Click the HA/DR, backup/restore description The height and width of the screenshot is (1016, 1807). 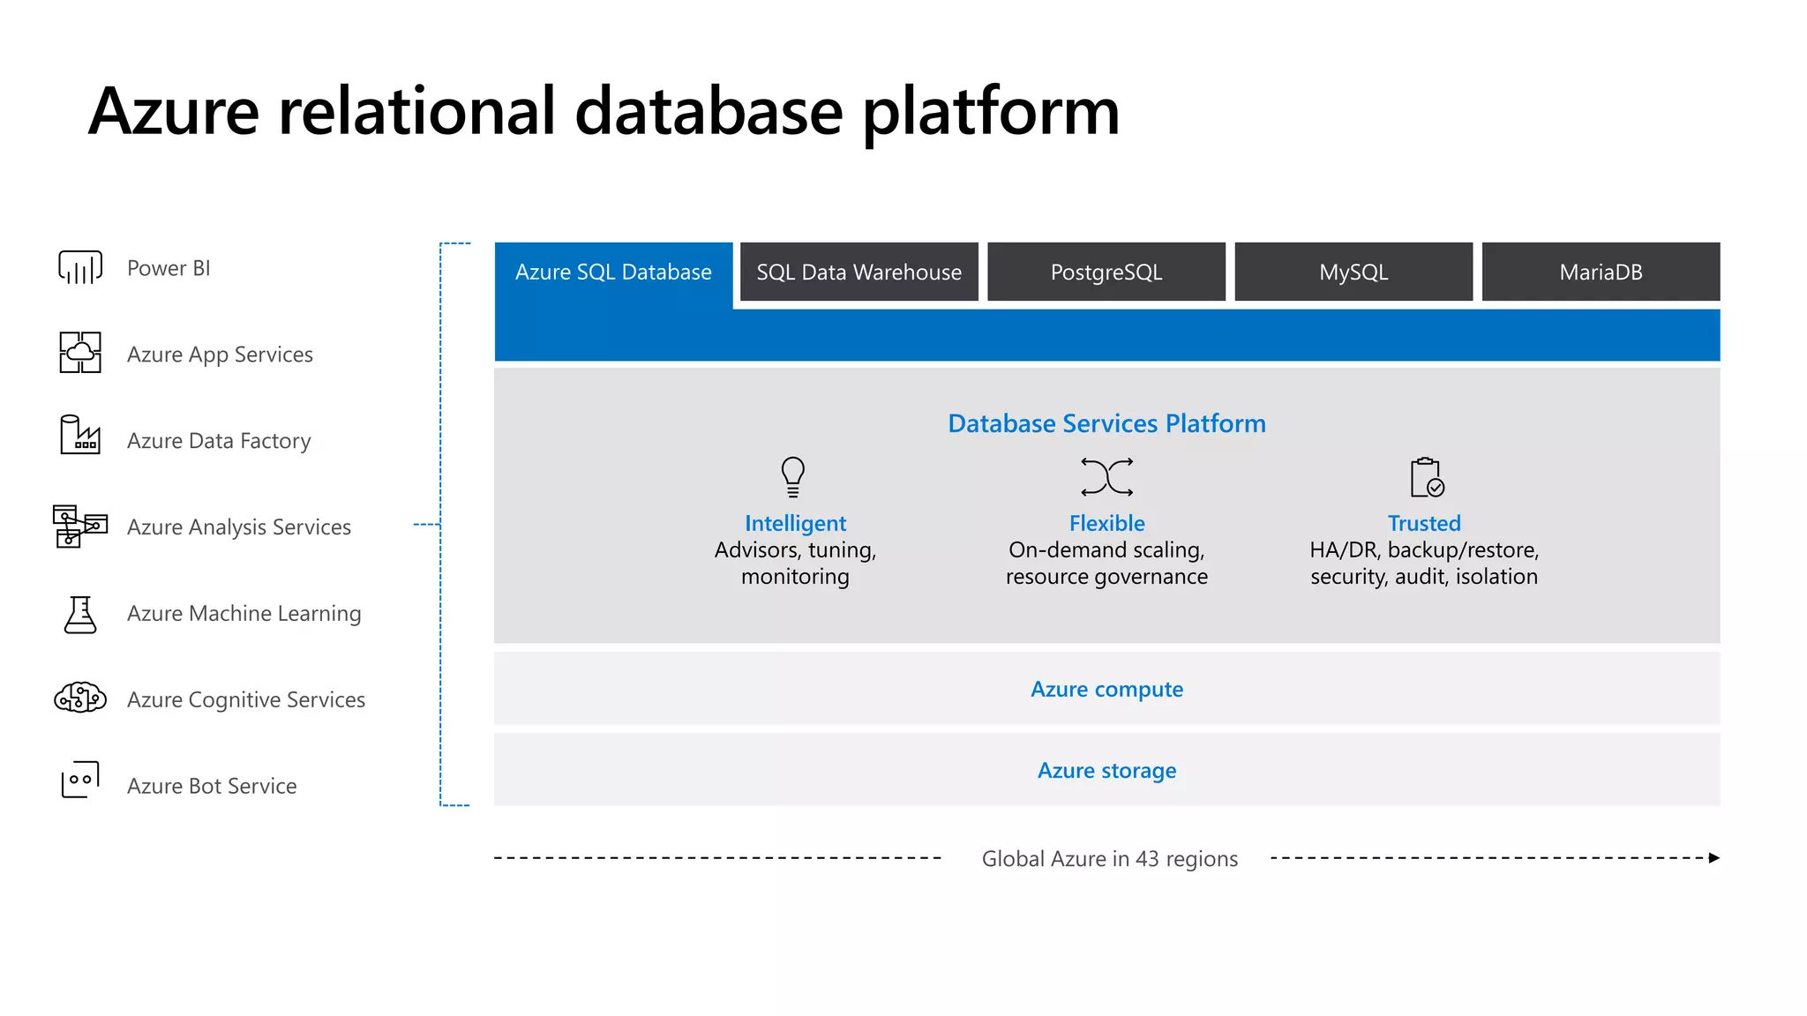tap(1424, 563)
